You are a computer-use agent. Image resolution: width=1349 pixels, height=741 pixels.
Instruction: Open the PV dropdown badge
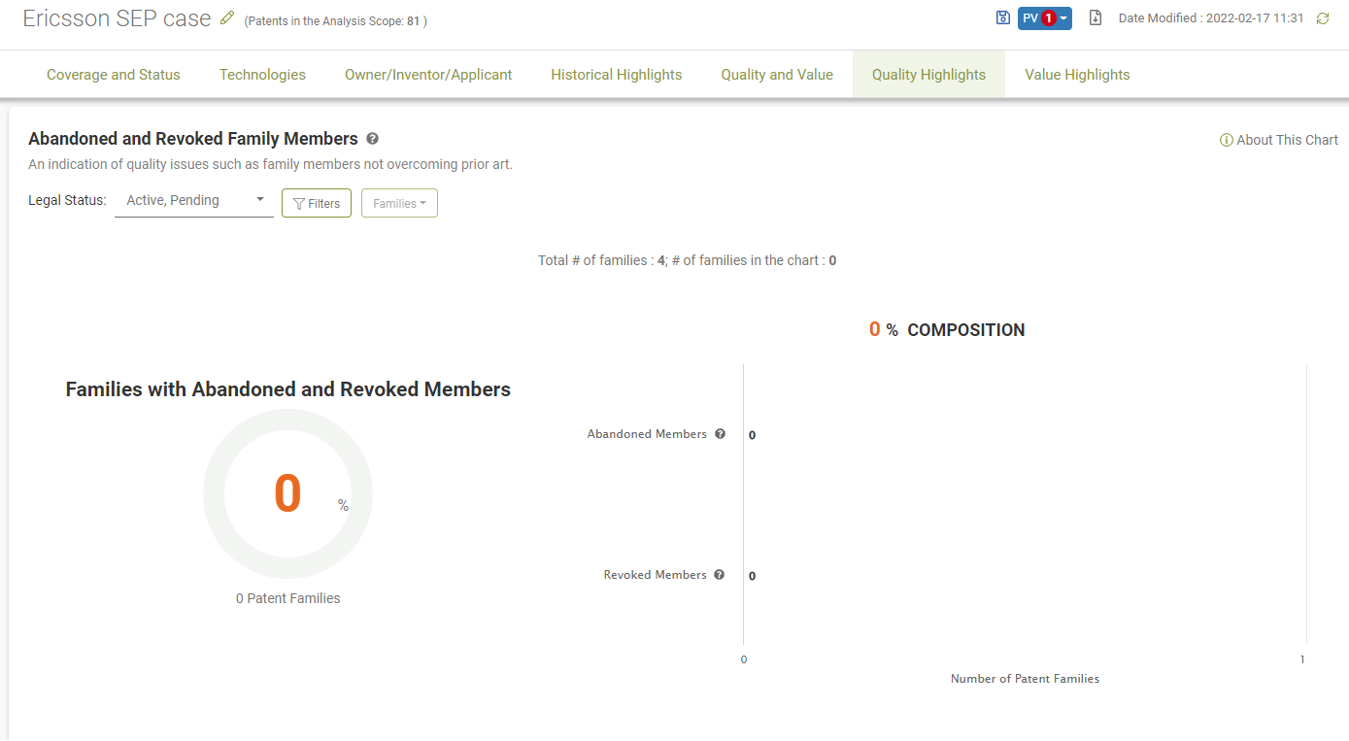pyautogui.click(x=1045, y=18)
